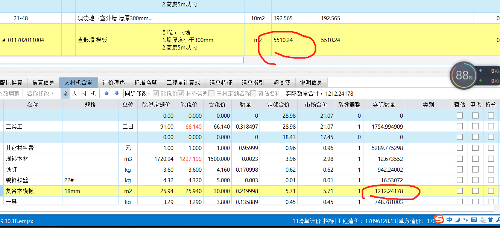The height and width of the screenshot is (228, 500).
Task: Click the punctuation mode icon in Sogou toolbar
Action: click(465, 220)
